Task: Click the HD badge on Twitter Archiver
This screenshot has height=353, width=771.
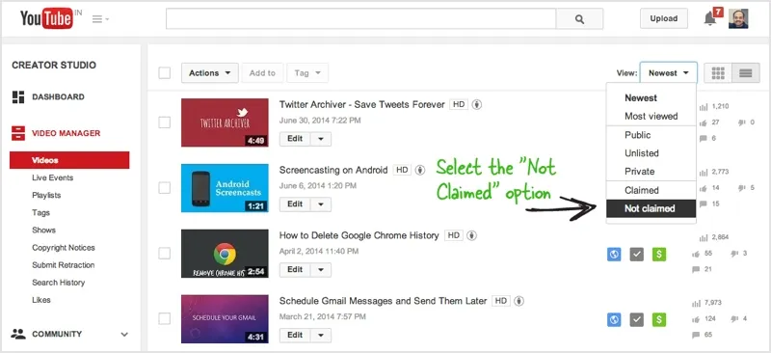Action: pyautogui.click(x=459, y=104)
